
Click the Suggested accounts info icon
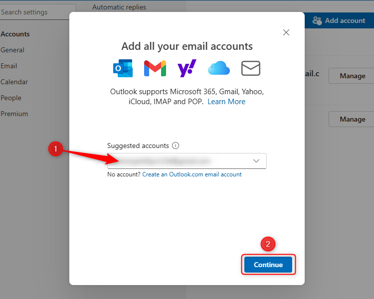click(176, 146)
